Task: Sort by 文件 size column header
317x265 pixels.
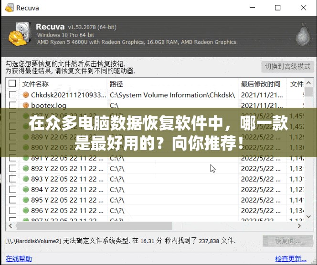Action: [296, 84]
